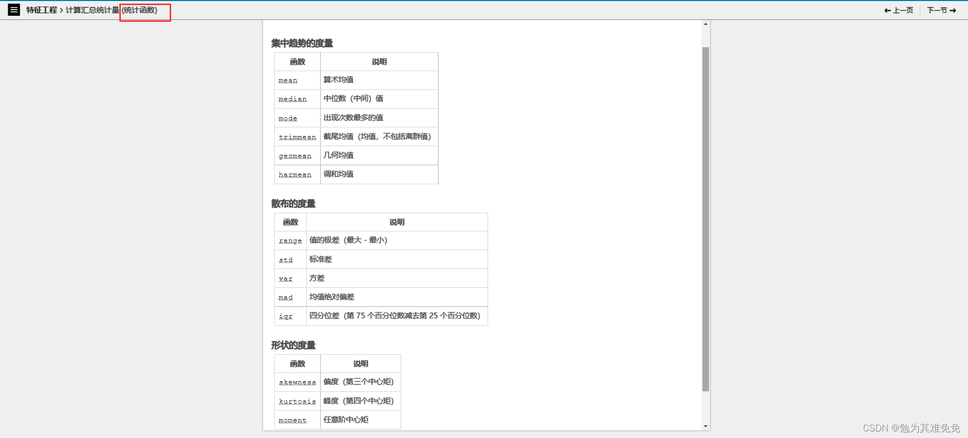Click the 值的极差 (最大 - 最小) cell
This screenshot has height=438, width=968.
tap(397, 241)
